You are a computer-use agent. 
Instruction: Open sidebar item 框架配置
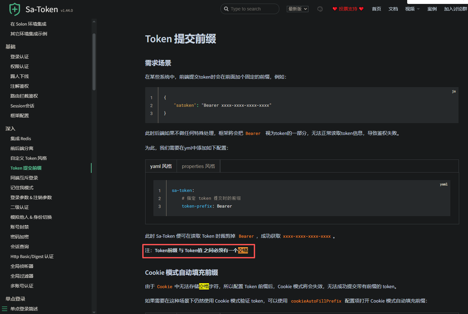coord(20,116)
